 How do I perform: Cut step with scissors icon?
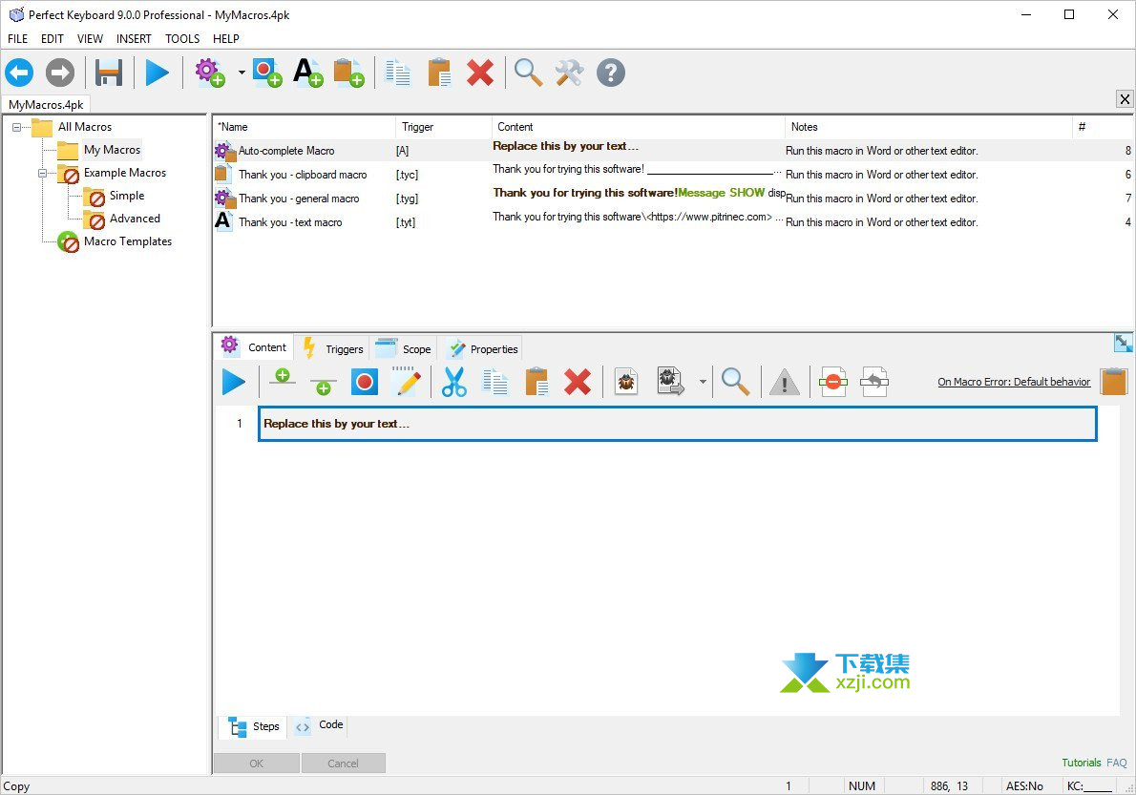point(454,382)
